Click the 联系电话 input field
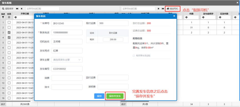 pos(67,32)
